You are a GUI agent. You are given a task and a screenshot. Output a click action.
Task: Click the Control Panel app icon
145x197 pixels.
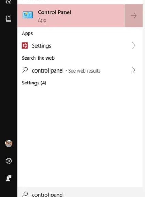28,15
